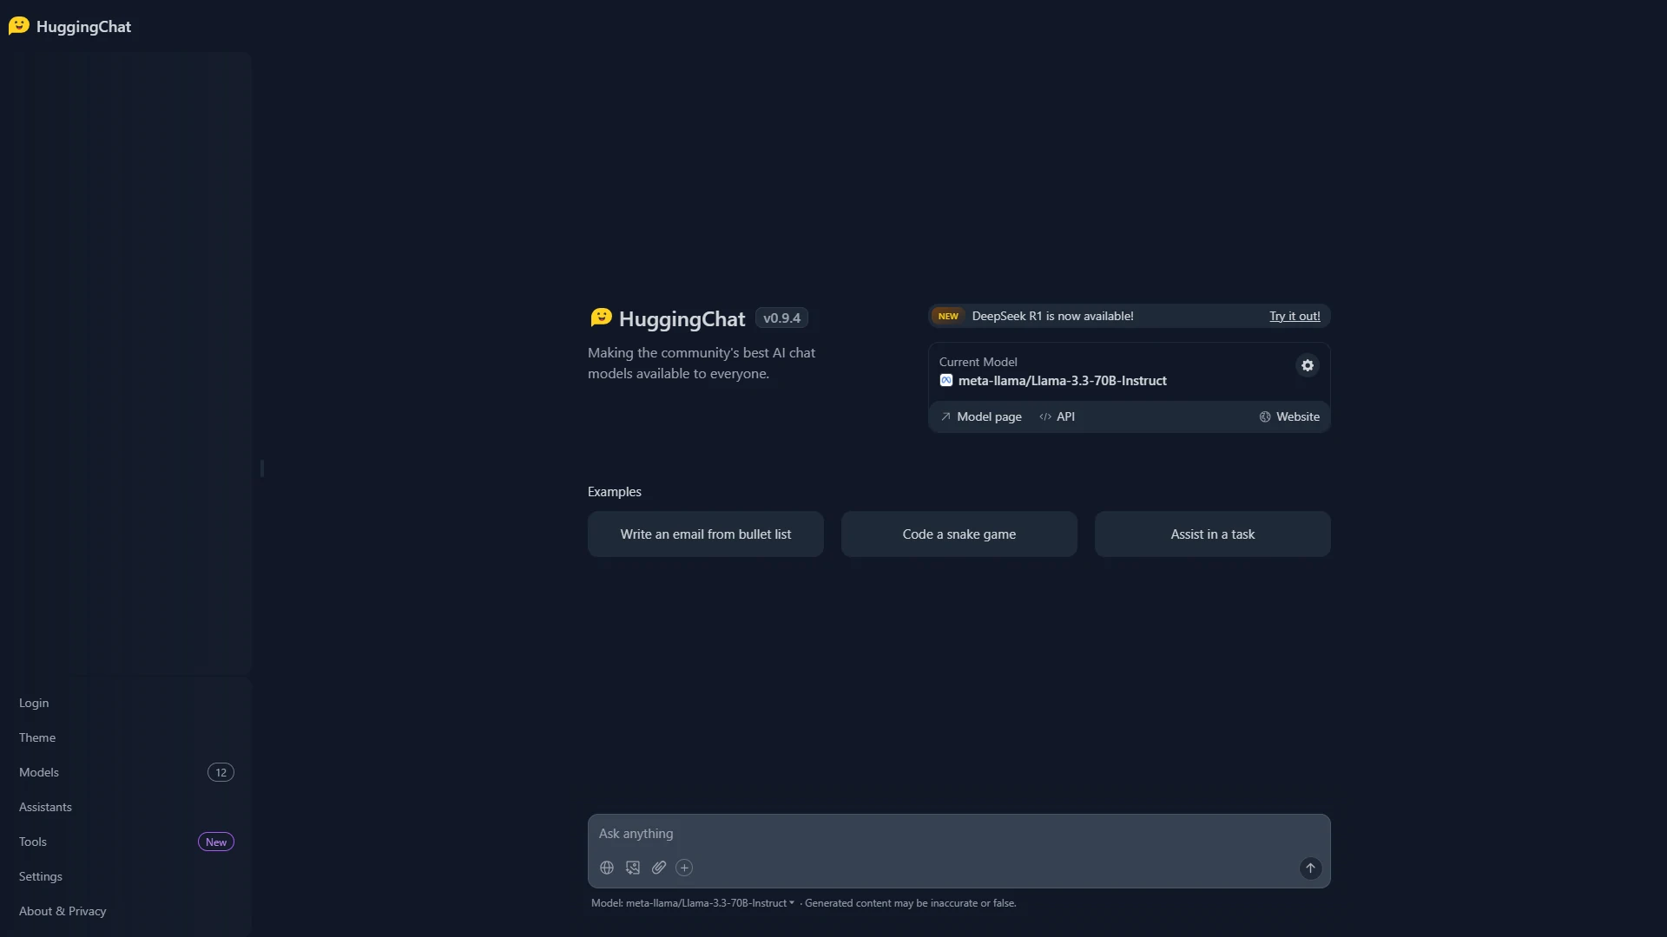The width and height of the screenshot is (1667, 937).
Task: Open the API link
Action: [x=1058, y=416]
